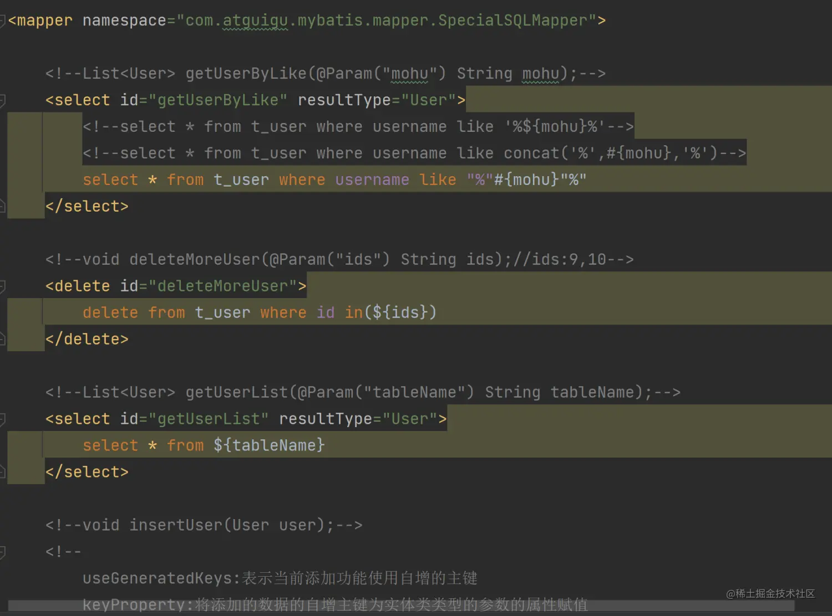Click the id value "getUserByLike"

(218, 100)
